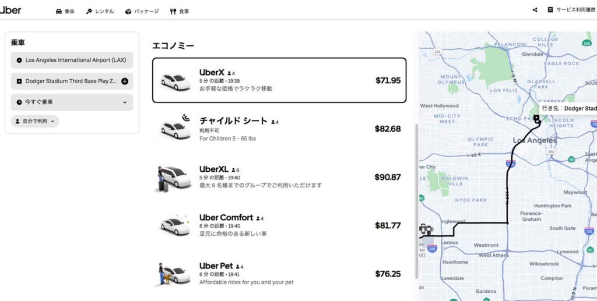This screenshot has height=301, width=597.
Task: Click the ride list vertical scrollbar
Action: pyautogui.click(x=416, y=198)
